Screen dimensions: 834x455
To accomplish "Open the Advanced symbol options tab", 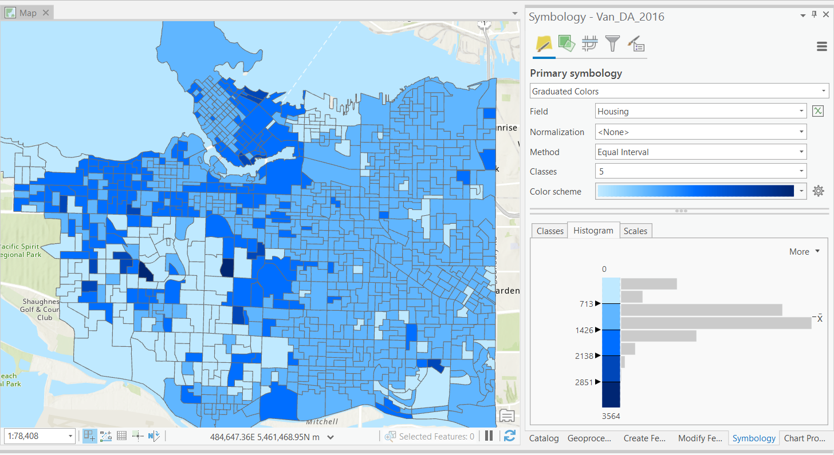I will (x=635, y=44).
